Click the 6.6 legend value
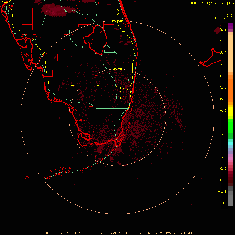 tap(223, 76)
